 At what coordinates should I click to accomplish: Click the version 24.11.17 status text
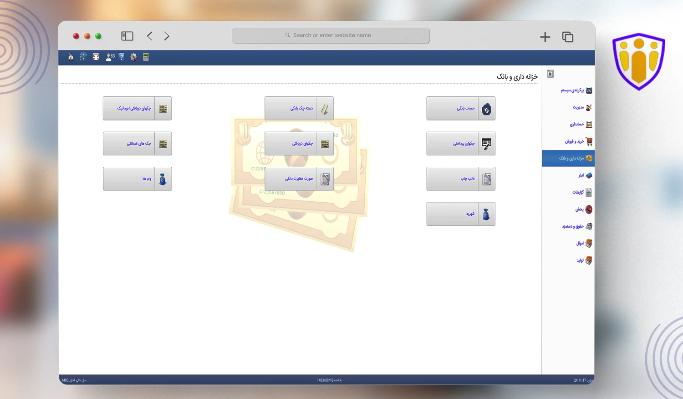click(583, 380)
